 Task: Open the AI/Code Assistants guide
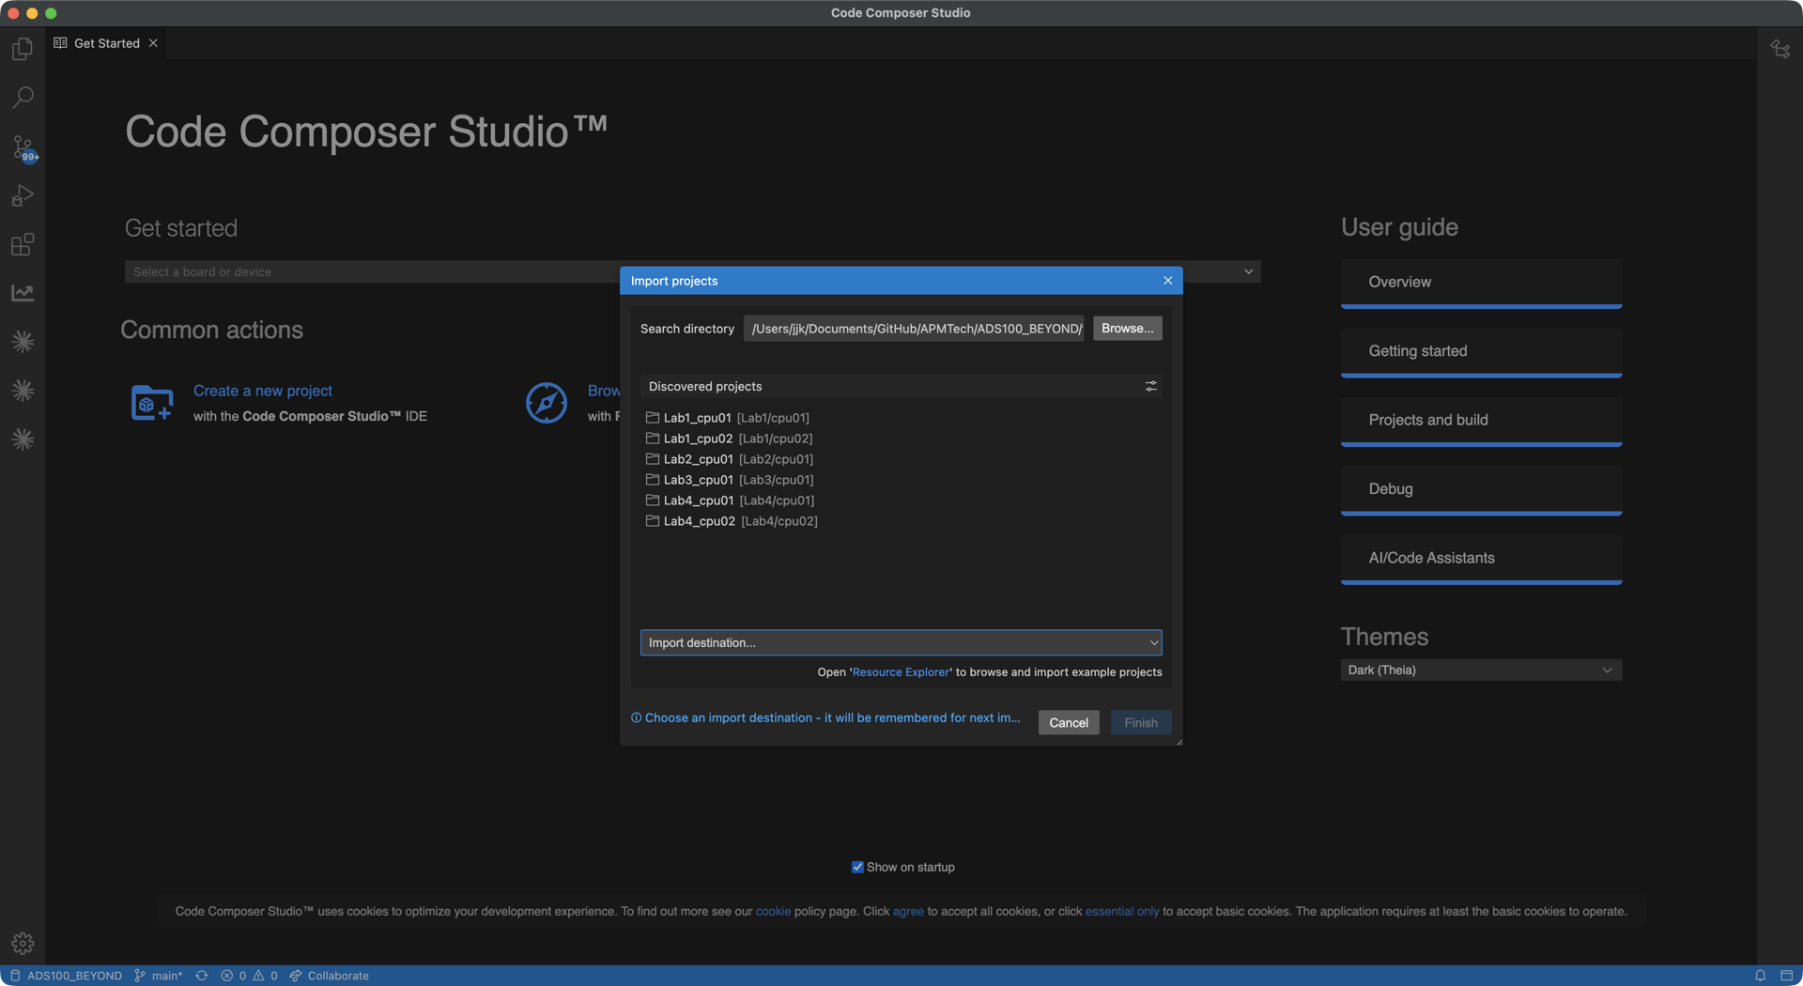coord(1481,559)
